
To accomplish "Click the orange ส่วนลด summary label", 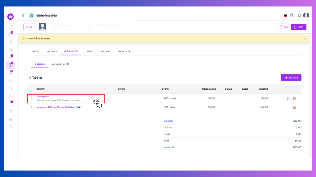I will 168,128.
